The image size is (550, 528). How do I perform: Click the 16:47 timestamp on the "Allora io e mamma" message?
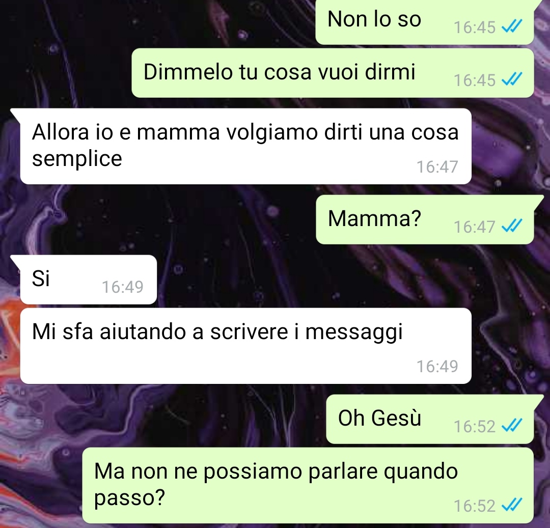pos(437,167)
